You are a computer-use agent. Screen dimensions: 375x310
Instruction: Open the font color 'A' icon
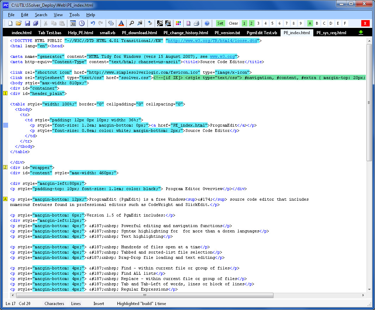pos(121,23)
